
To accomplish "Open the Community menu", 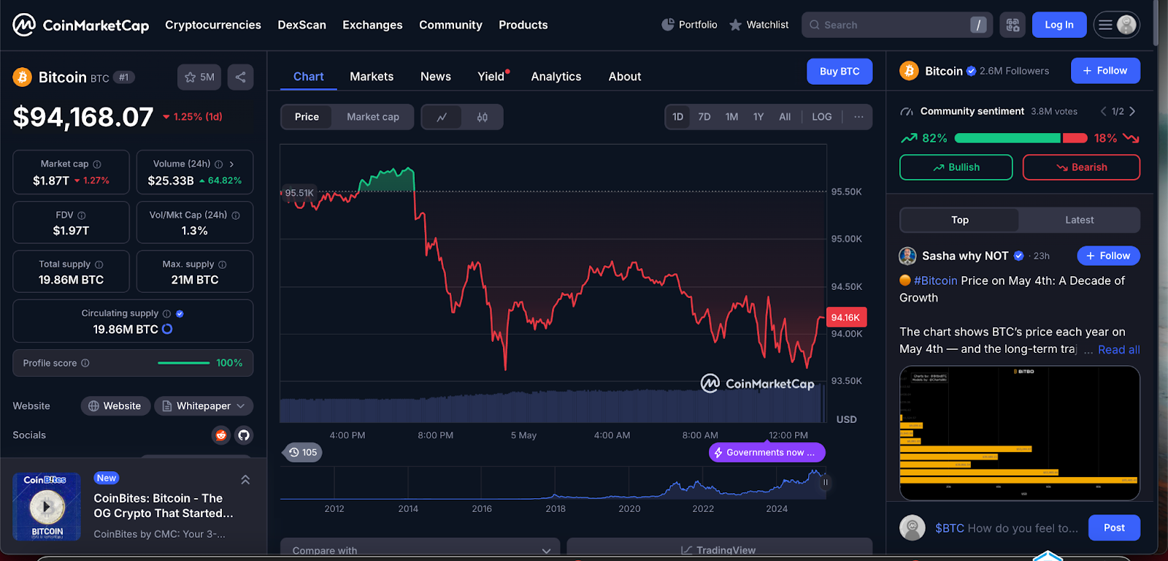I will coord(450,25).
